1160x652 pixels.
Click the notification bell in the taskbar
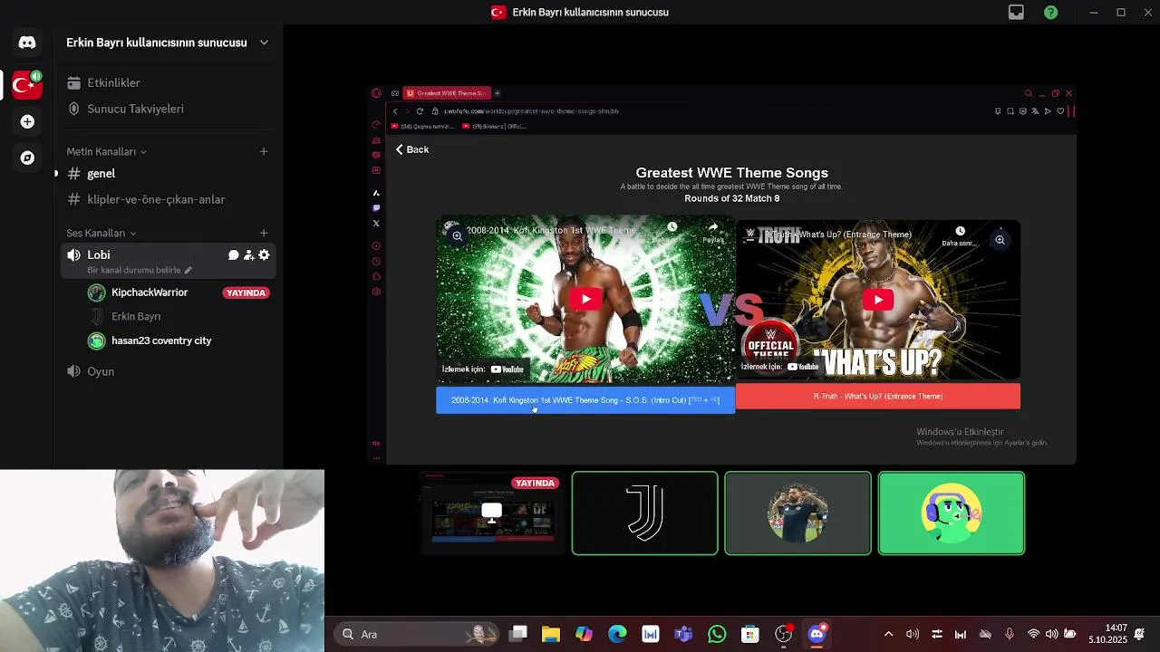click(1139, 634)
